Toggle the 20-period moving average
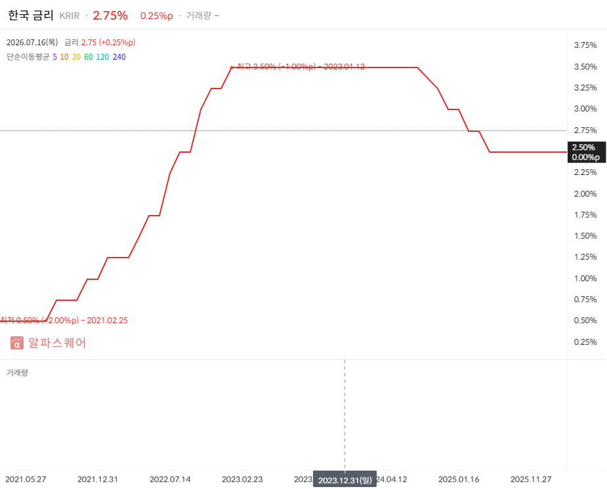Image resolution: width=607 pixels, height=489 pixels. pyautogui.click(x=76, y=57)
